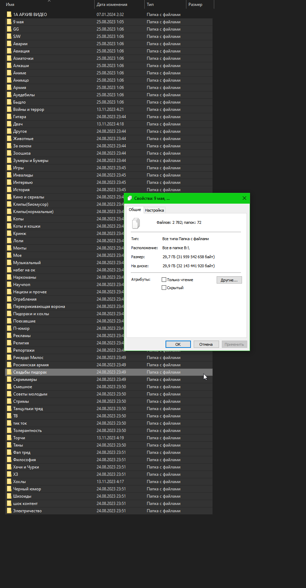This screenshot has width=306, height=588.
Task: Click the folder icon next to Двач
Action: [9, 124]
